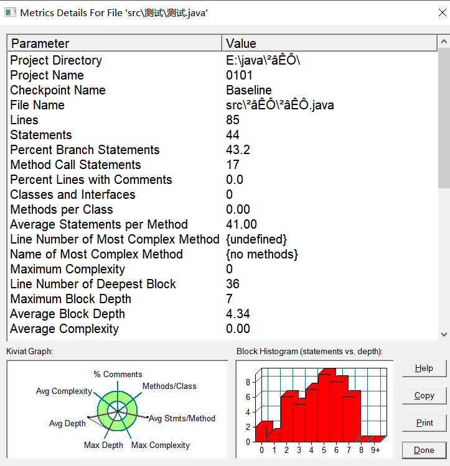Image resolution: width=450 pixels, height=466 pixels.
Task: Copy the metrics to clipboard
Action: 424,396
